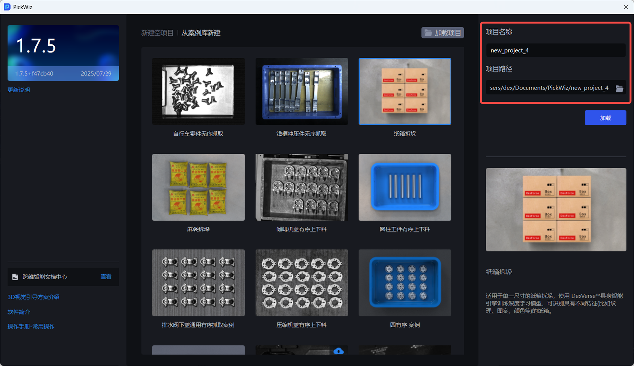Image resolution: width=634 pixels, height=366 pixels.
Task: Pick the 咖啡机盖有序上下料 case thumbnail
Action: [302, 187]
